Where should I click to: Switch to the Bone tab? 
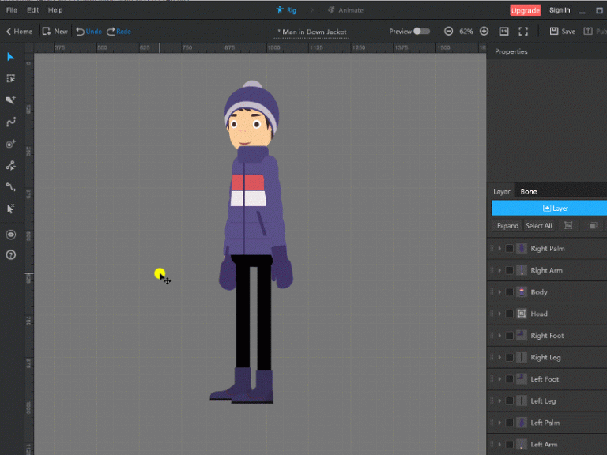(529, 191)
